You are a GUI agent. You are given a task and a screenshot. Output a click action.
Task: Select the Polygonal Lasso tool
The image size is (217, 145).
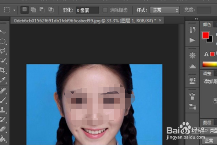(x=3, y=51)
